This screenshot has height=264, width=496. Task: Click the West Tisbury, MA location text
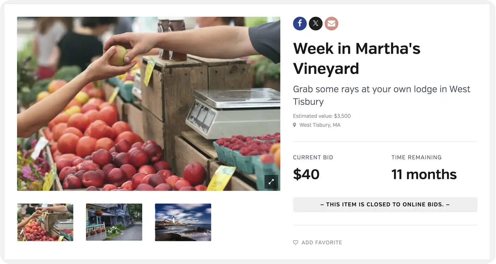tap(320, 125)
